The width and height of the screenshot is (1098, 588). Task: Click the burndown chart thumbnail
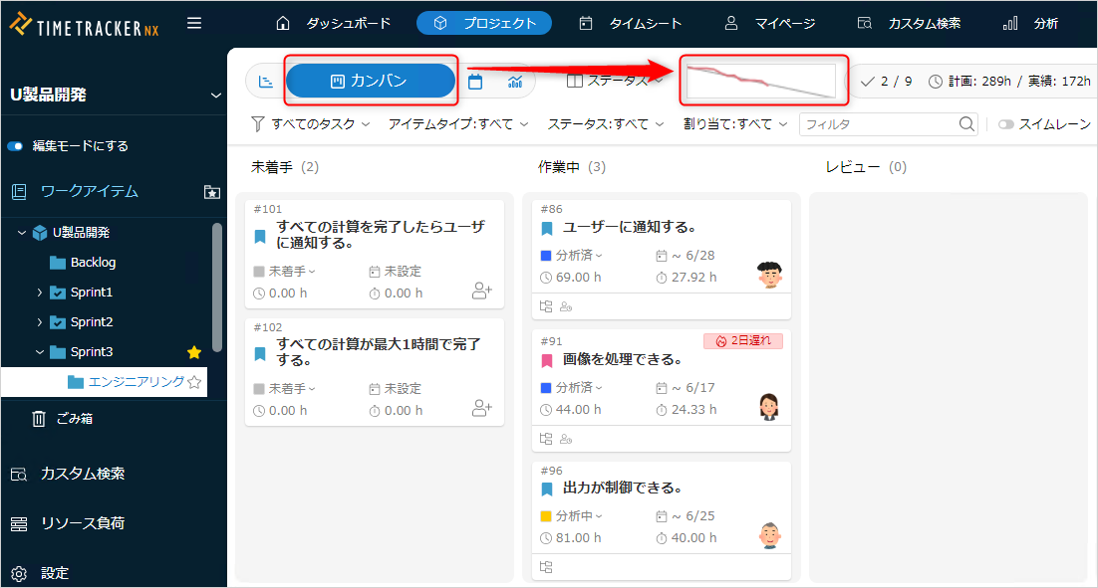762,81
